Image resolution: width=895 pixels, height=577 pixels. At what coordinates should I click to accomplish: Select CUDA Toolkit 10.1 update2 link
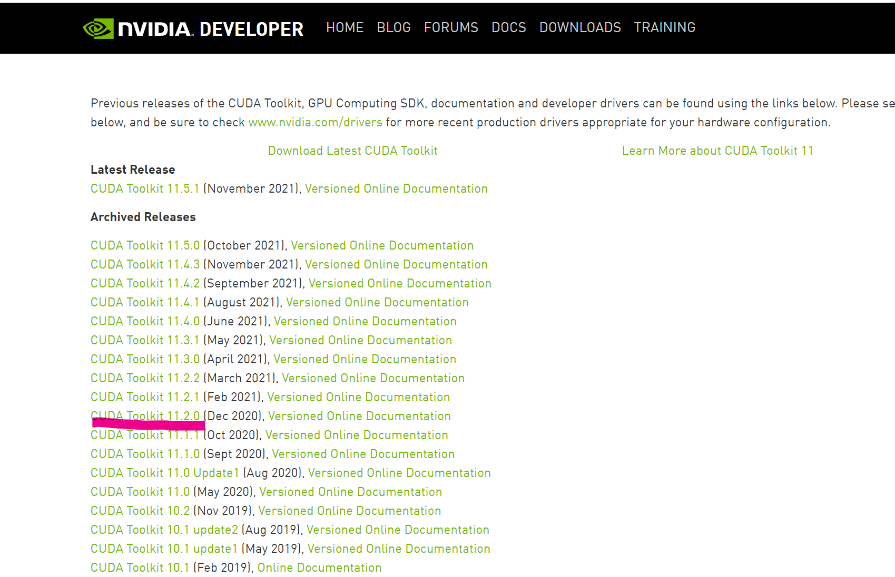coord(164,530)
